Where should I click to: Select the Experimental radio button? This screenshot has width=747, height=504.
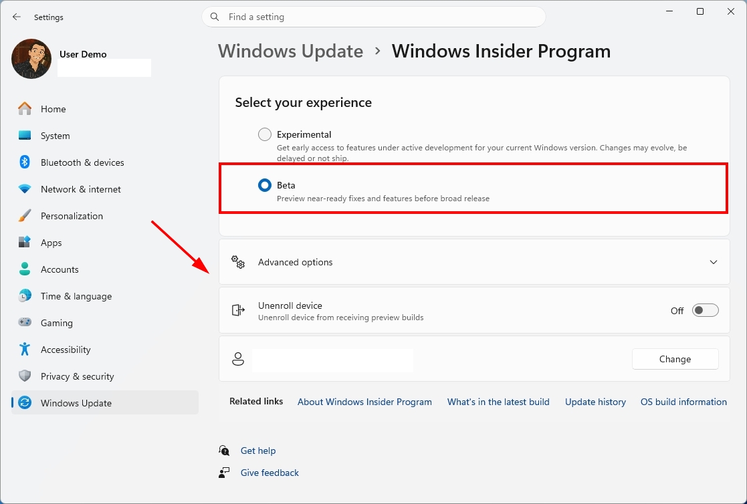(x=264, y=134)
